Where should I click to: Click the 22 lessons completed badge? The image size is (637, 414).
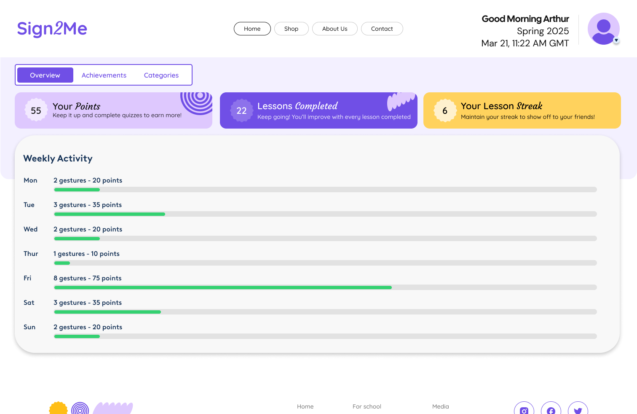tap(241, 110)
